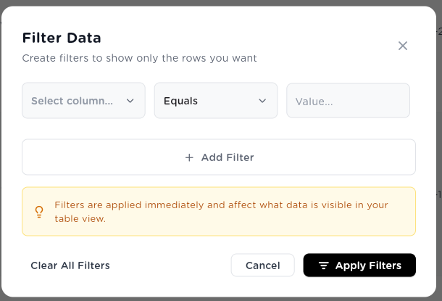Clear All Filters
This screenshot has height=301, width=442.
70,265
